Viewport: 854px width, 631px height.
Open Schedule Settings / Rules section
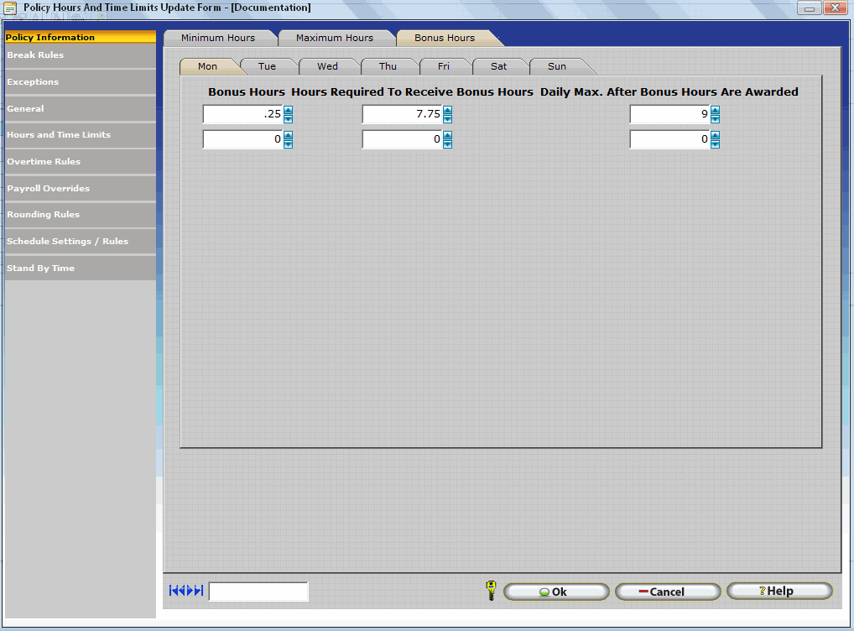click(80, 241)
